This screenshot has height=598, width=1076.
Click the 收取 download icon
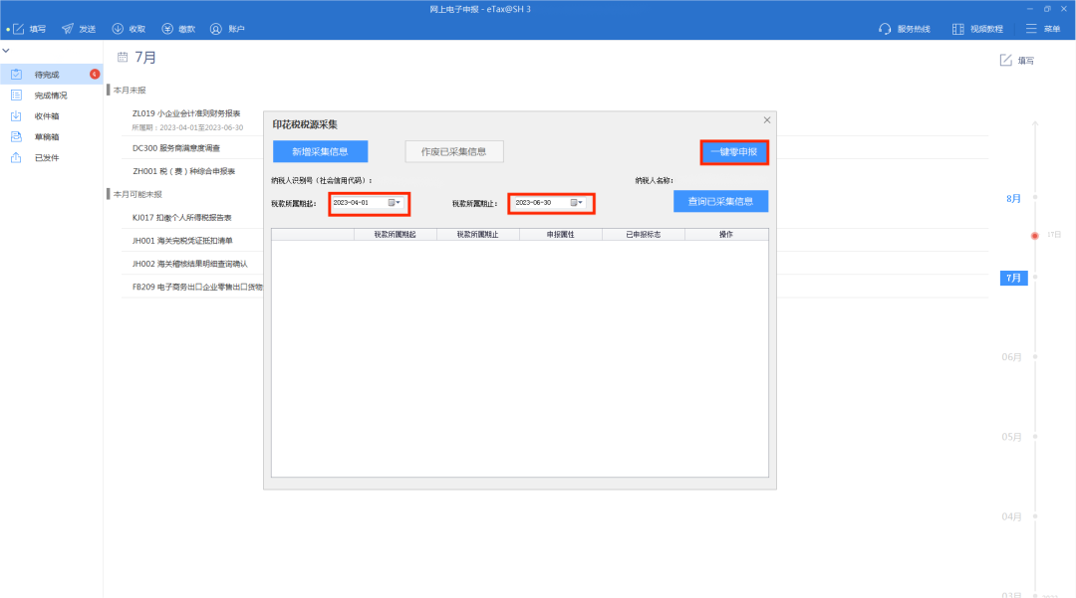click(118, 29)
